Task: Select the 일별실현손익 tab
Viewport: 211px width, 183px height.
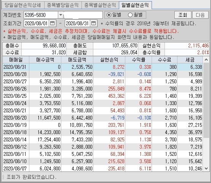Action: click(x=135, y=5)
